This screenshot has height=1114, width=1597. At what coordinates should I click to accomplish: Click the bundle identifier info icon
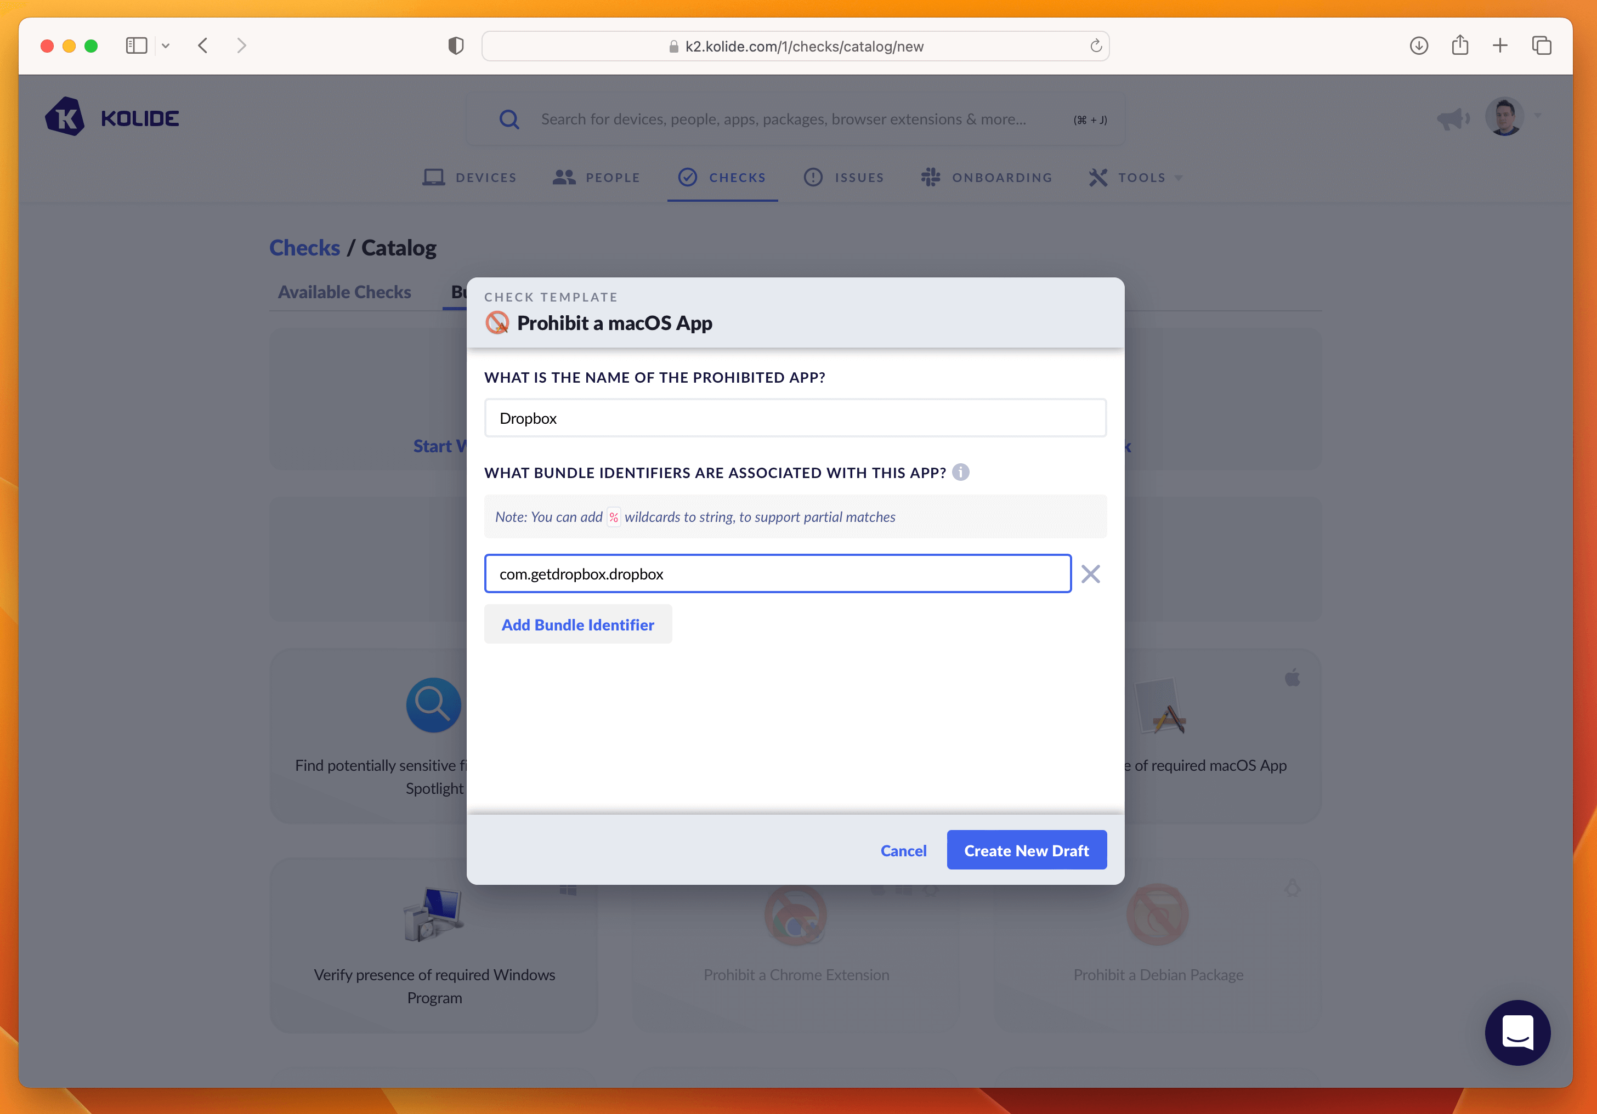961,473
